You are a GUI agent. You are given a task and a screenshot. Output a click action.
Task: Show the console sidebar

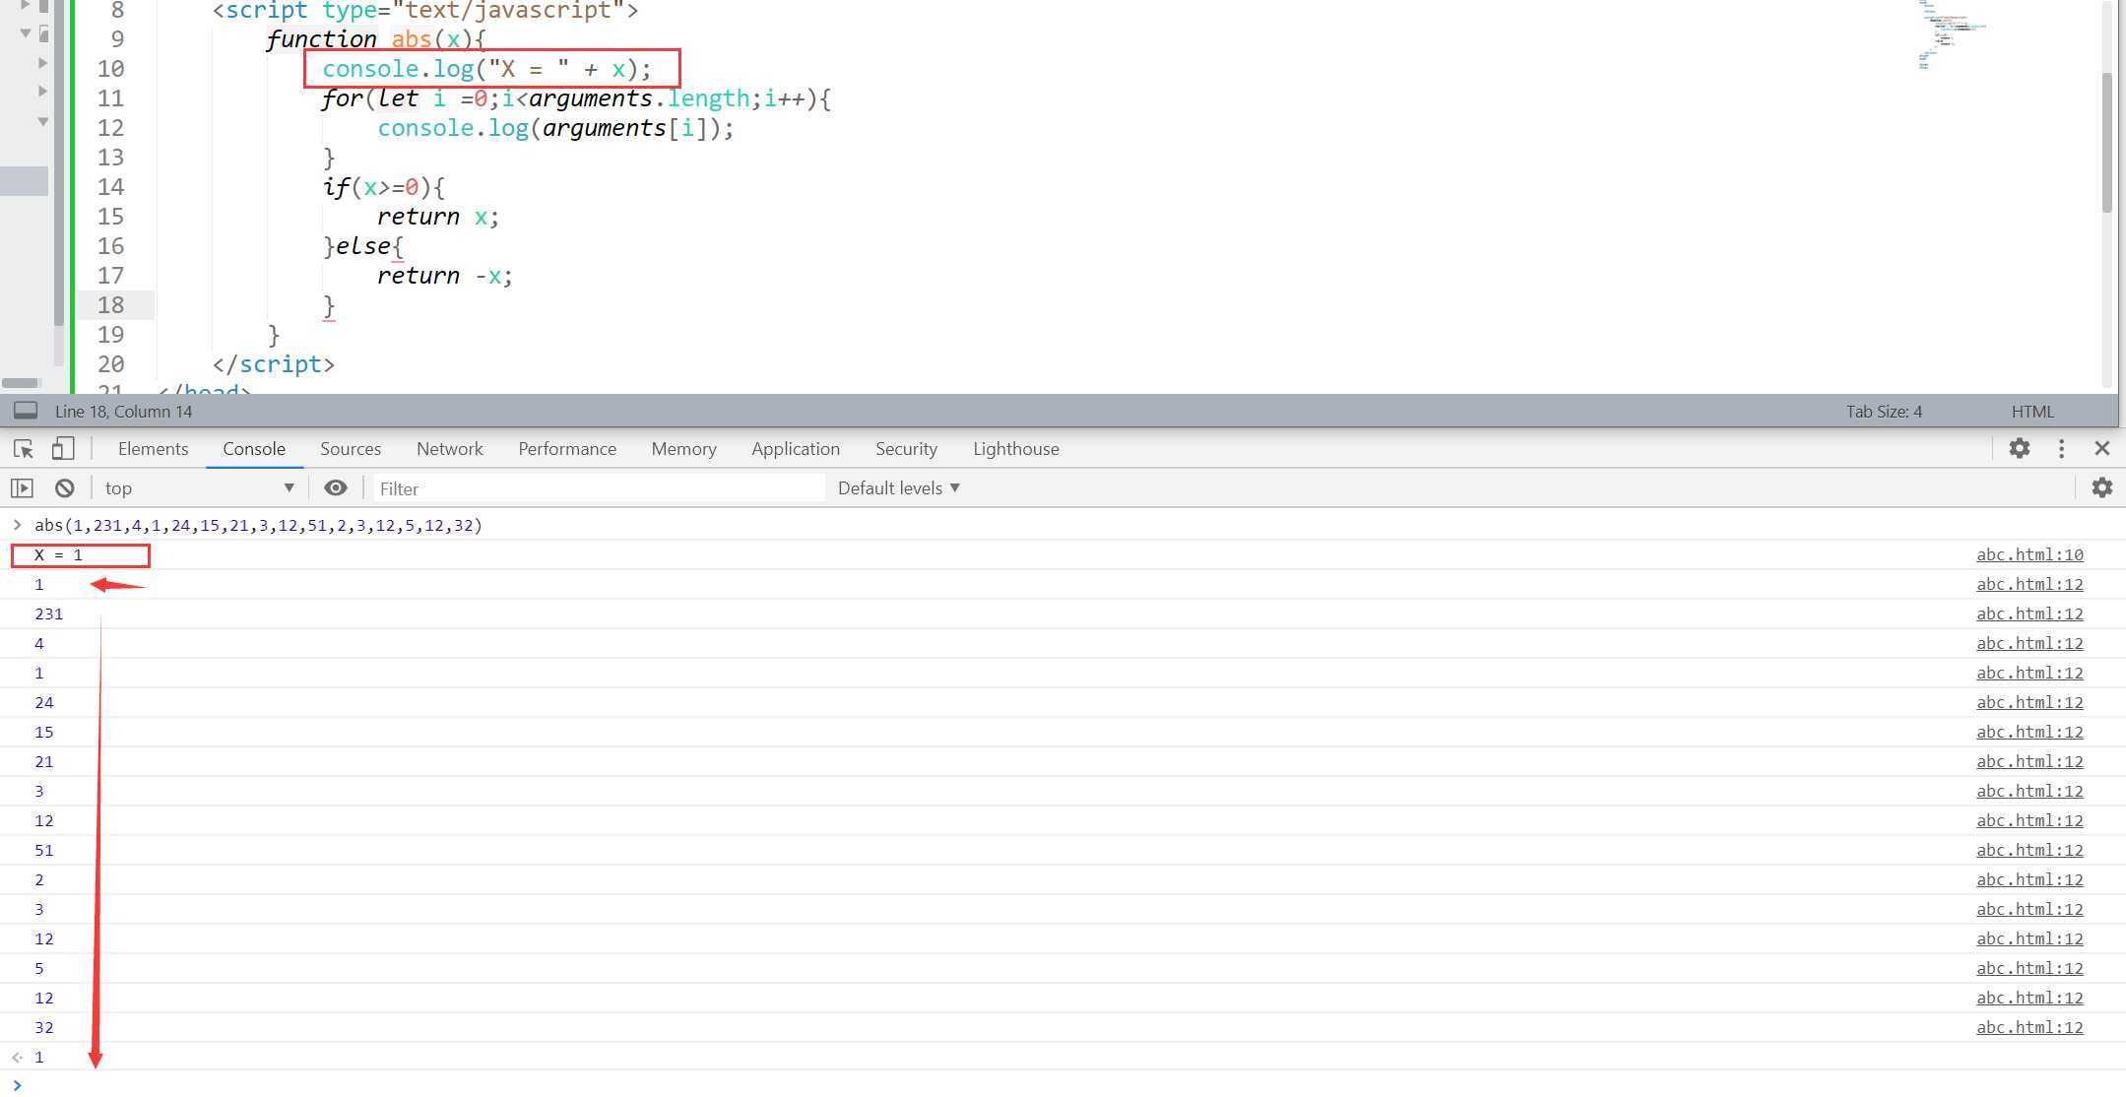tap(22, 488)
